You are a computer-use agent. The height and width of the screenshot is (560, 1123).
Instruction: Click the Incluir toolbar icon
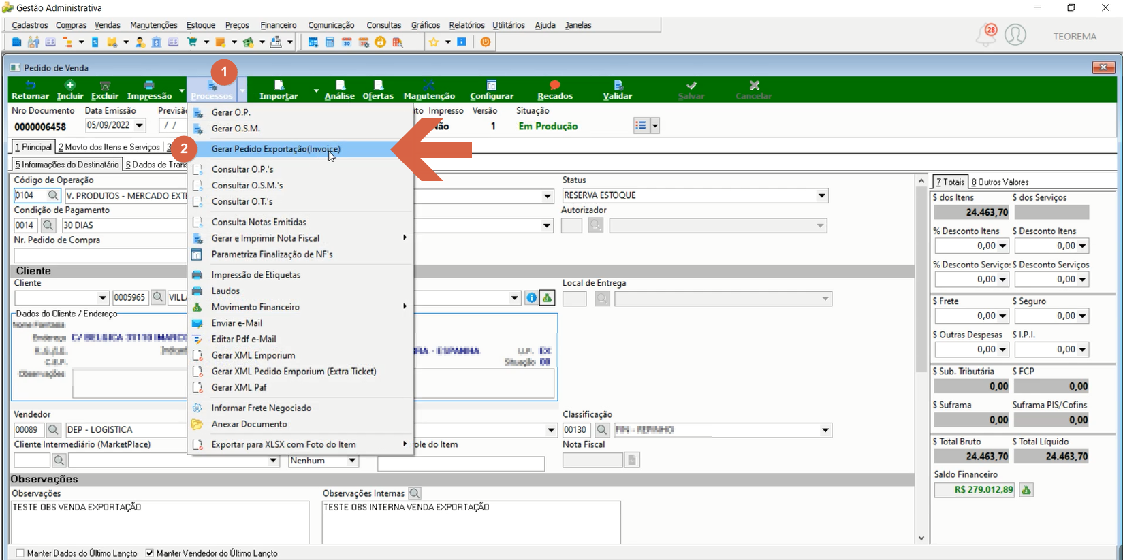coord(70,90)
